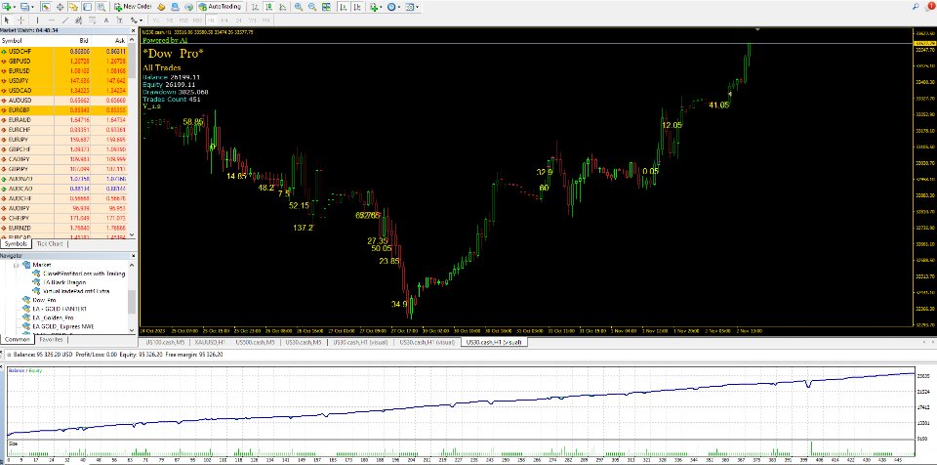Select the trendline drawing tool
The height and width of the screenshot is (465, 937).
coord(65,21)
